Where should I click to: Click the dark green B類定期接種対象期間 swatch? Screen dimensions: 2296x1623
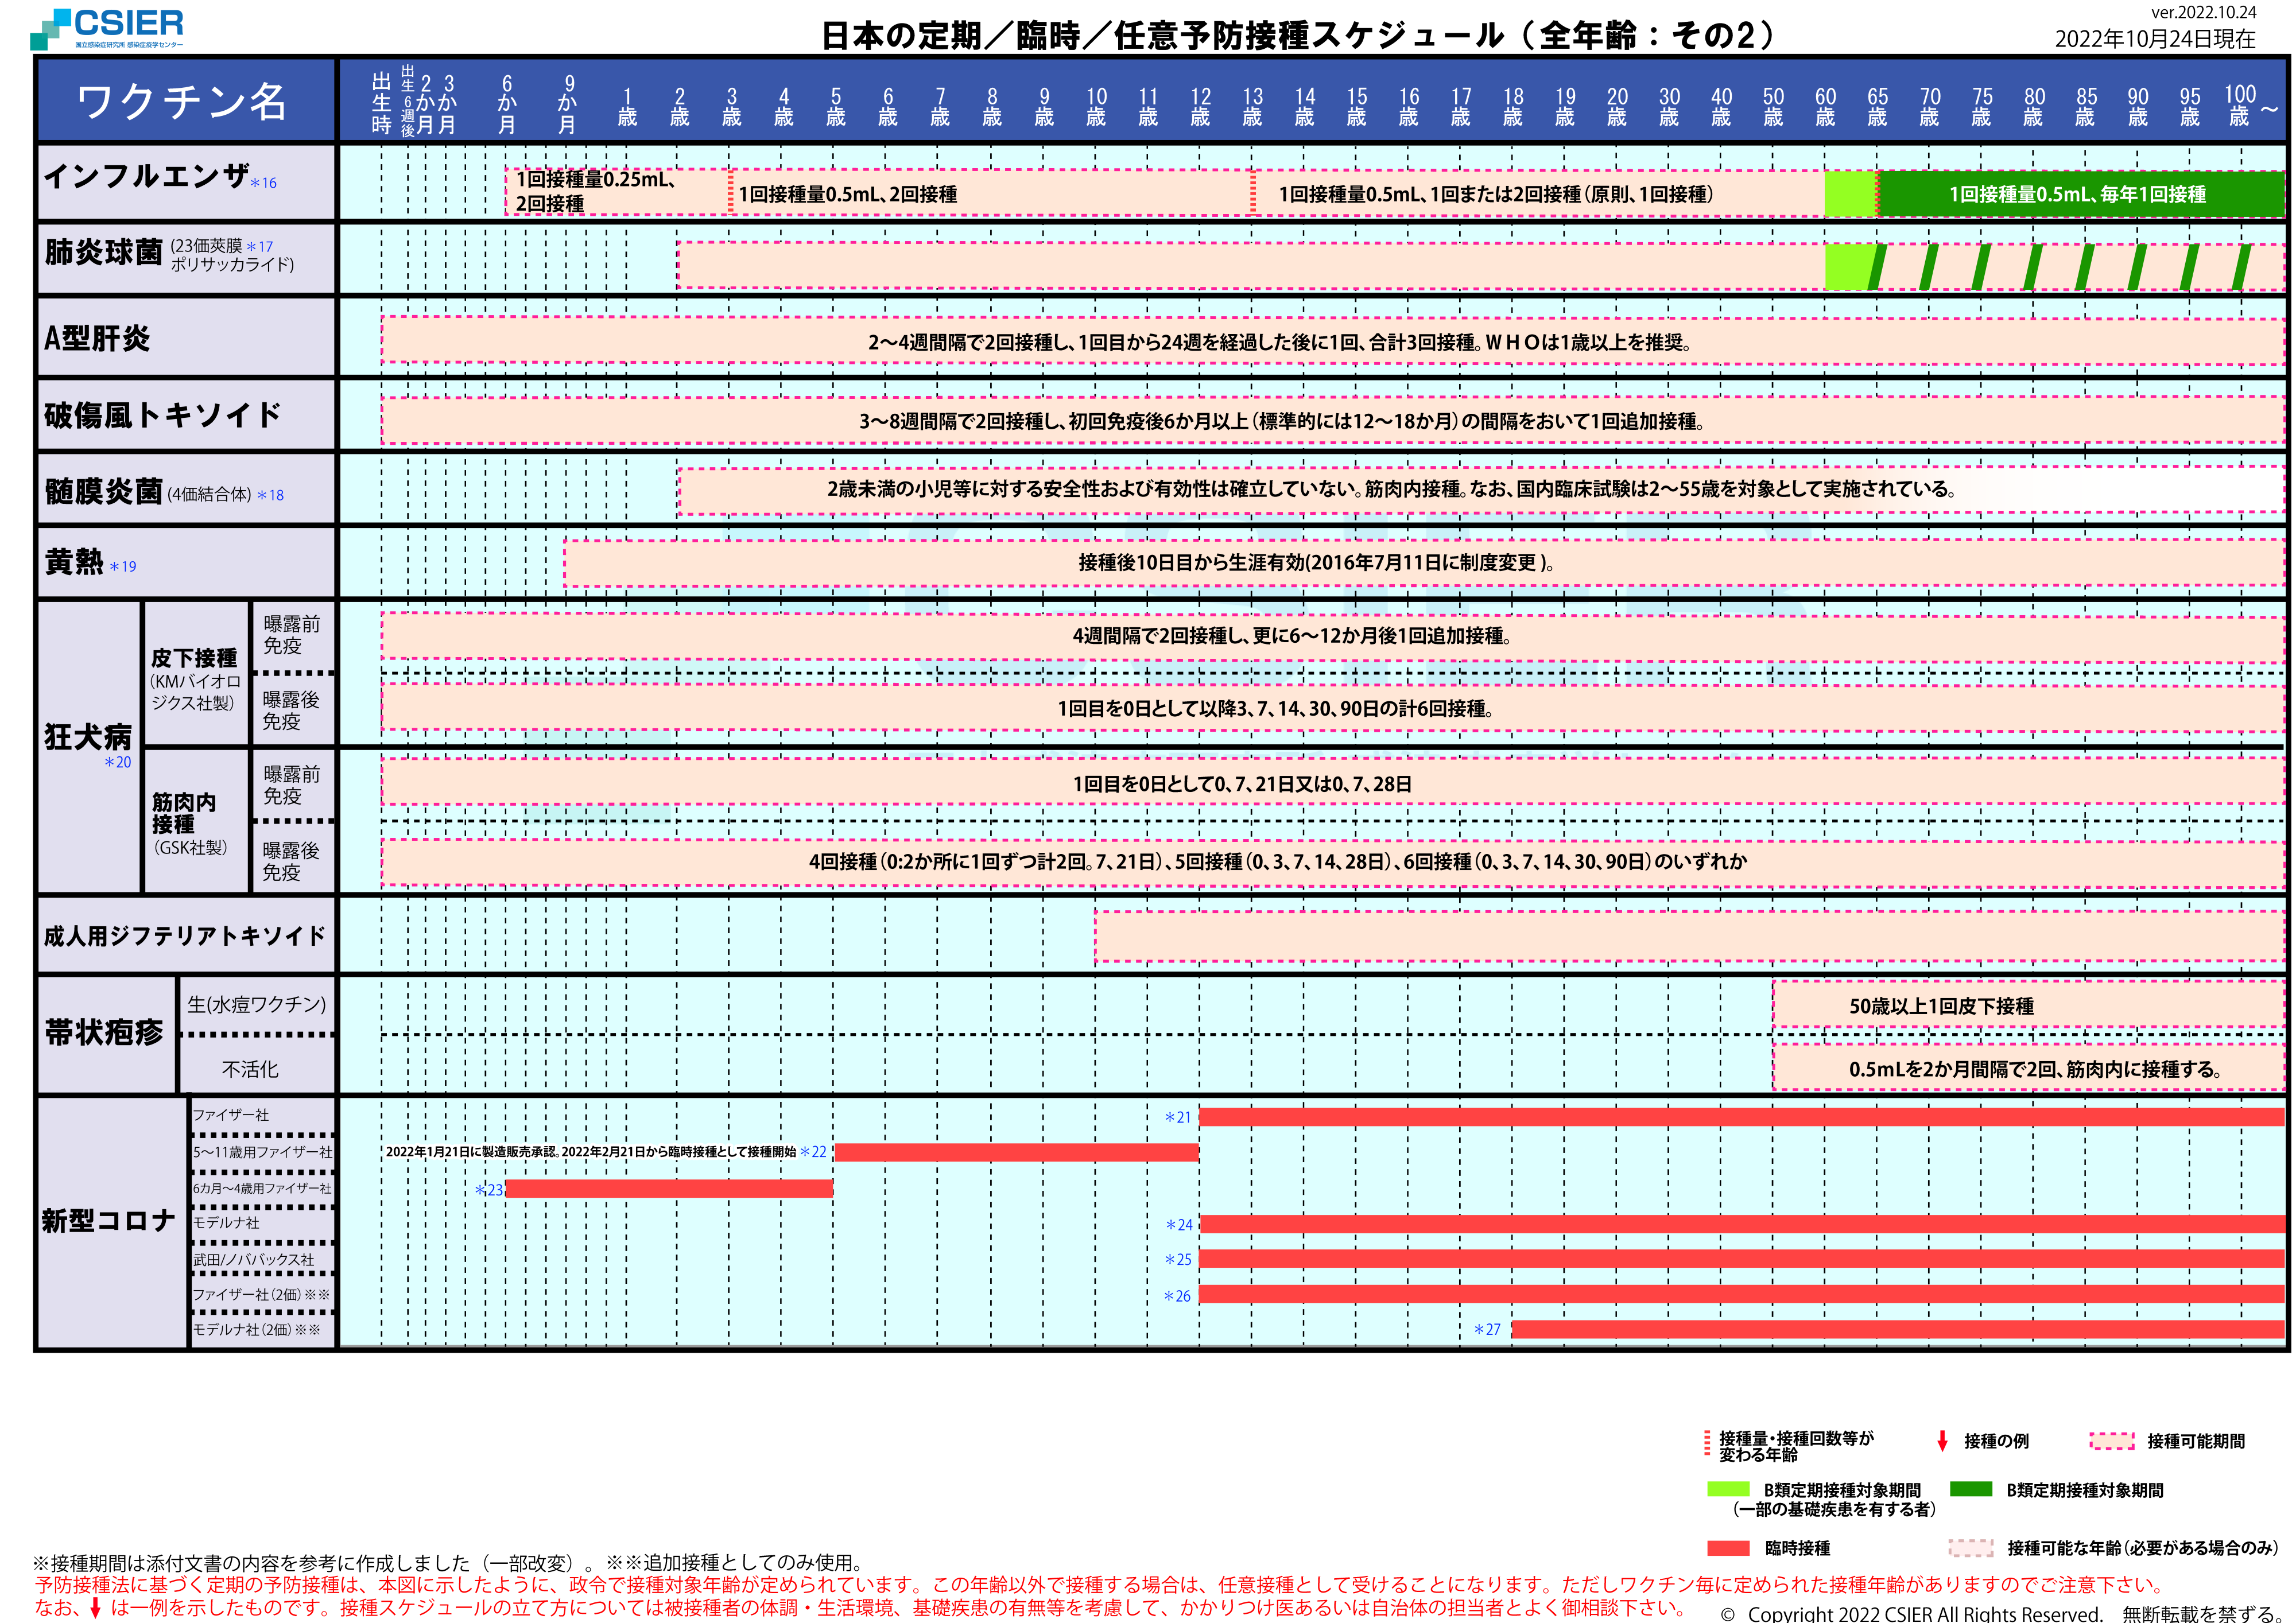(1971, 1489)
